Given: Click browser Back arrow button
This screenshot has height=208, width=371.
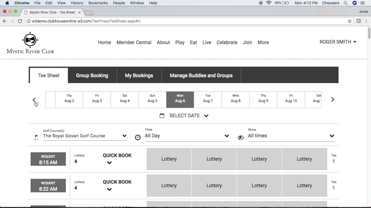Looking at the screenshot, I should pos(5,21).
